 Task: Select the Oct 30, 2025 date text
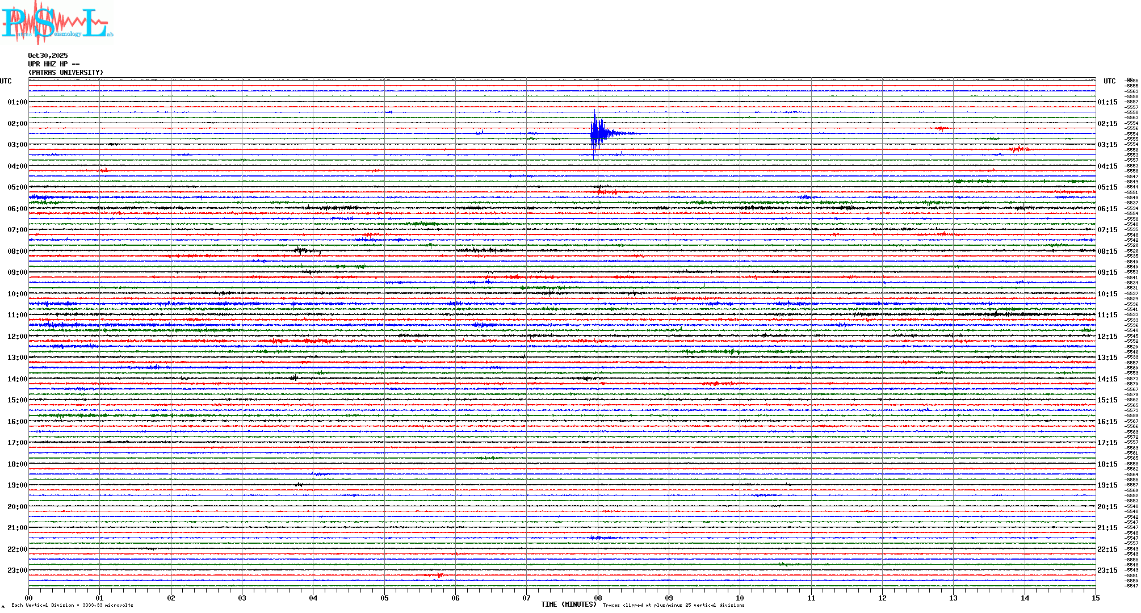coord(48,56)
